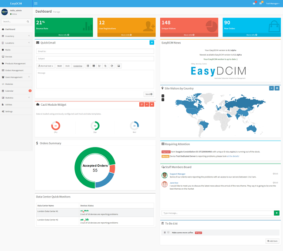Open 'at the details!' link
The height and width of the screenshot is (251, 283).
(x=233, y=156)
